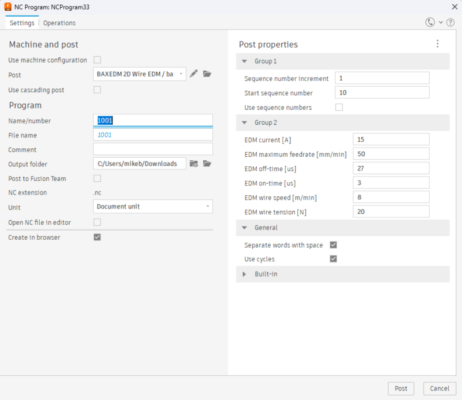Viewport: 462px width, 400px height.
Task: Open the Post properties three-dot menu
Action: click(437, 44)
